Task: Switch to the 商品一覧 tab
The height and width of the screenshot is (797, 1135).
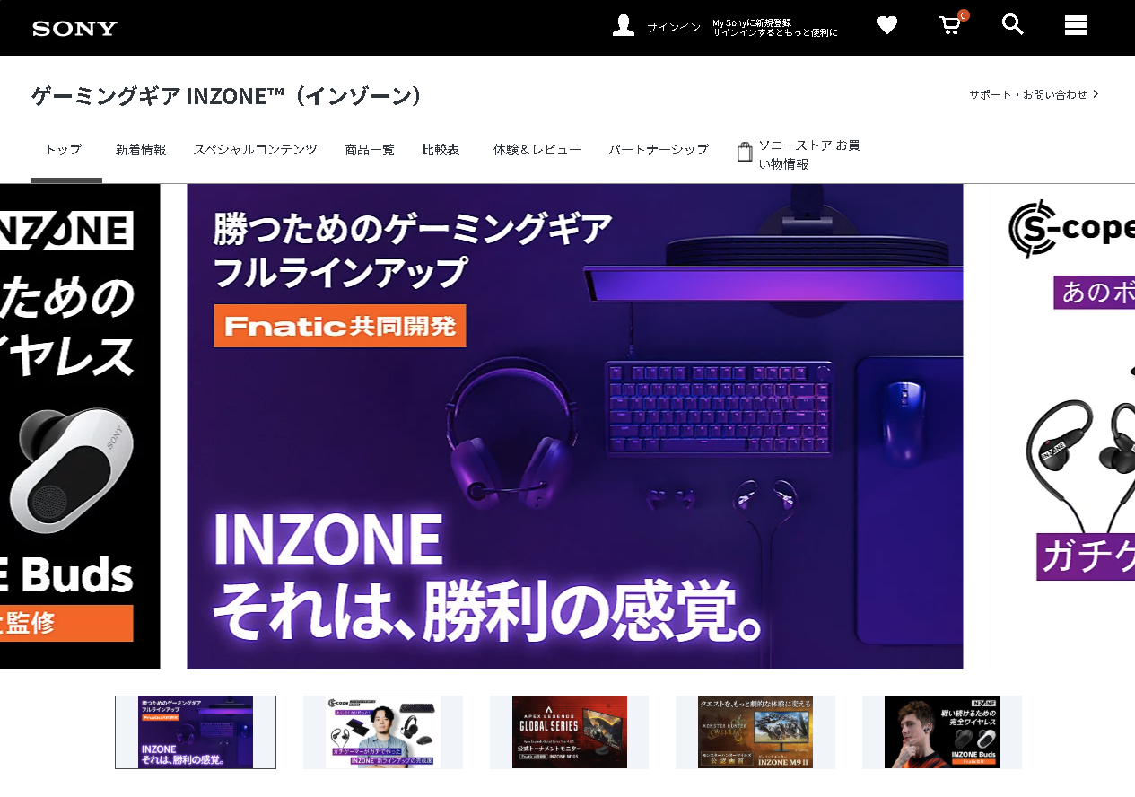Action: [369, 150]
